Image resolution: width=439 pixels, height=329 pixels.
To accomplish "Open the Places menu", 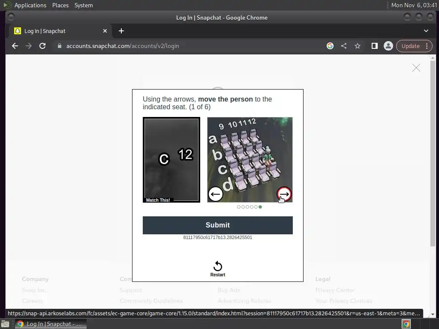I will coord(60,5).
